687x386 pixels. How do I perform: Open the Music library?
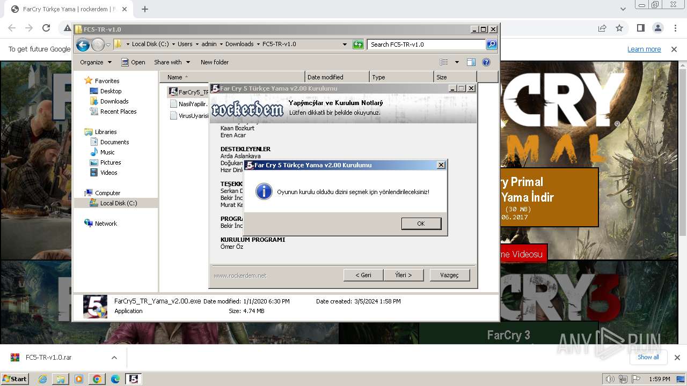pyautogui.click(x=107, y=152)
